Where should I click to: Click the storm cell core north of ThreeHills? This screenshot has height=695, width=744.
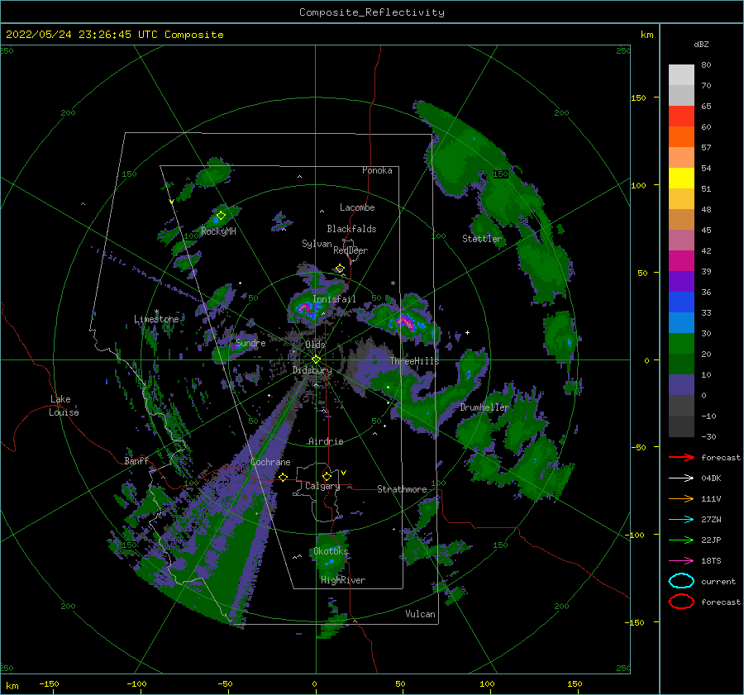coord(405,321)
